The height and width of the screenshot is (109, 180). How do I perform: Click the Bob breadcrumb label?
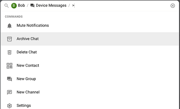coord(21,5)
